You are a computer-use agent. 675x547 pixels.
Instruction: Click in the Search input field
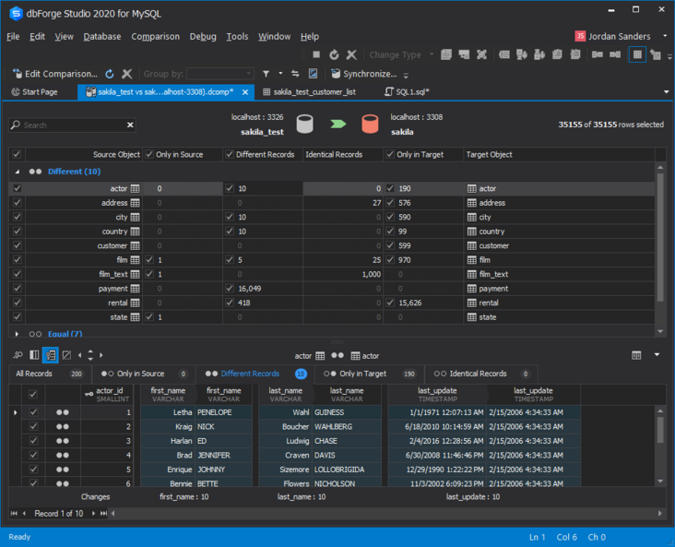(72, 125)
